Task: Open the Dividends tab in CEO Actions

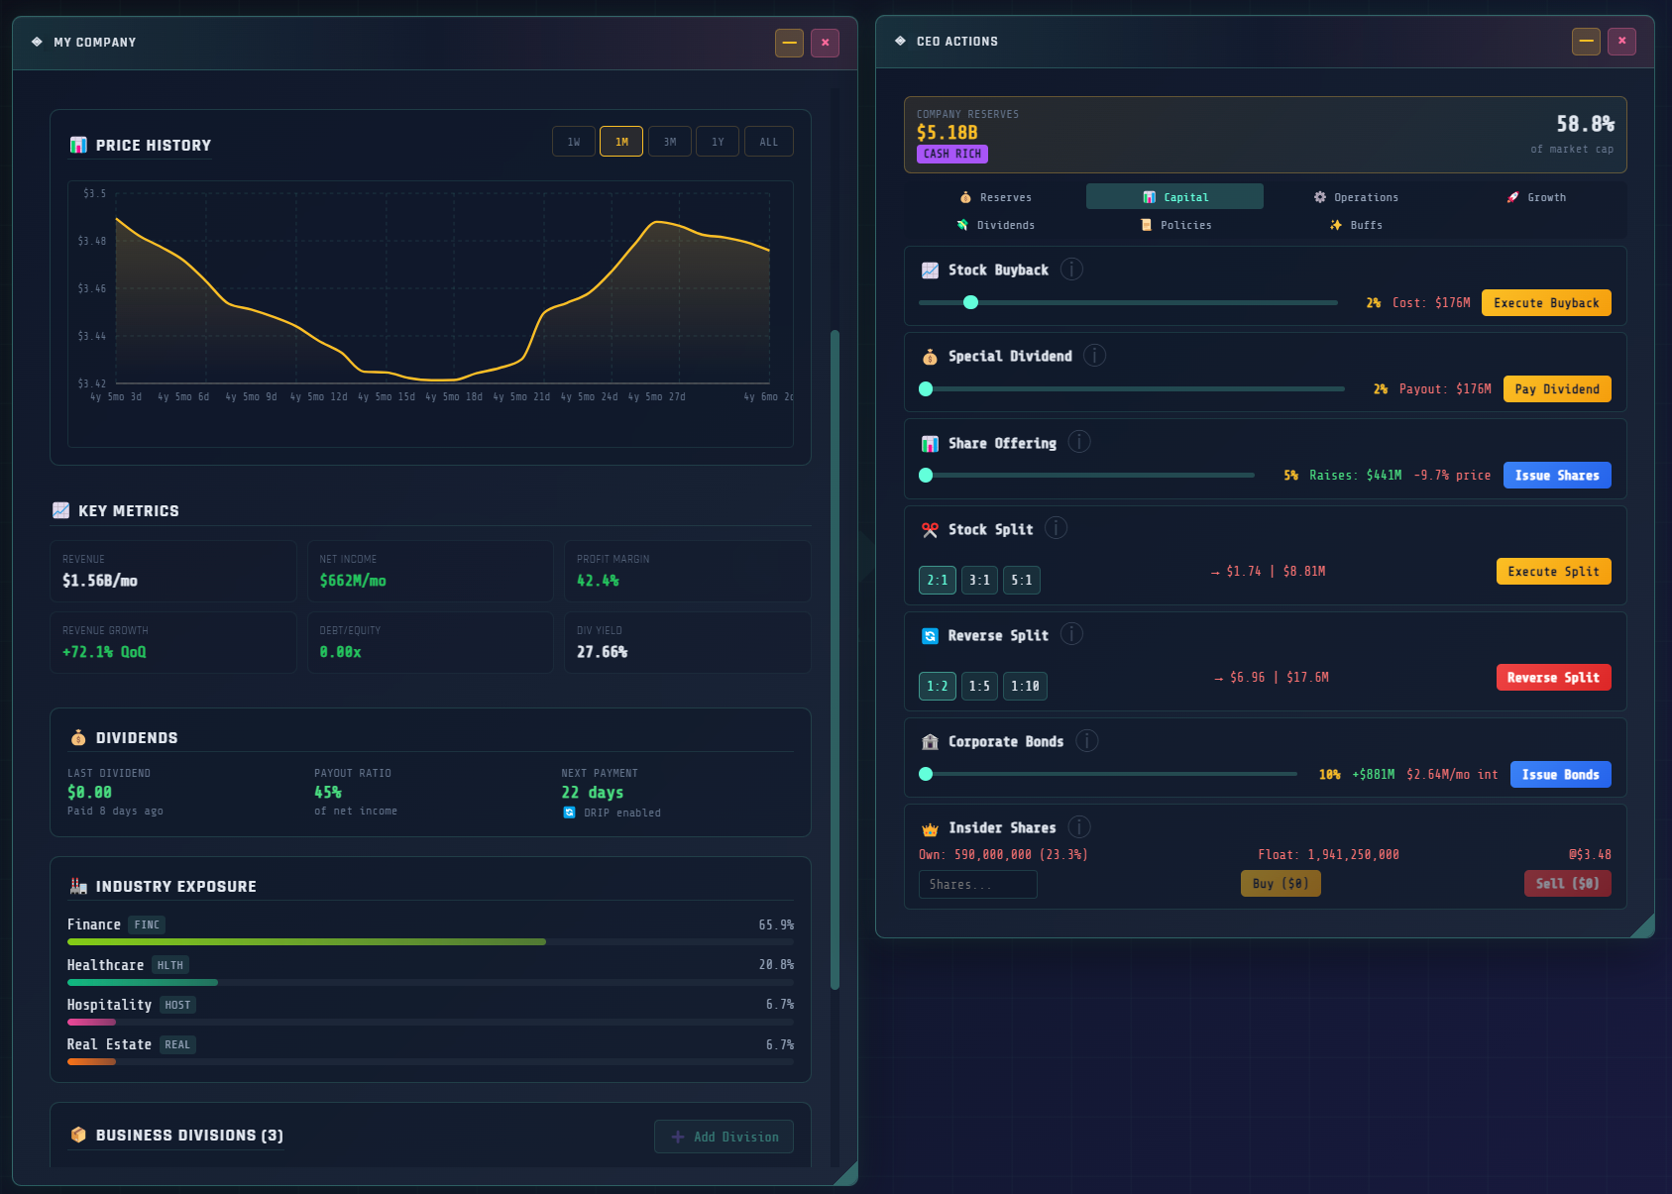Action: (x=995, y=225)
